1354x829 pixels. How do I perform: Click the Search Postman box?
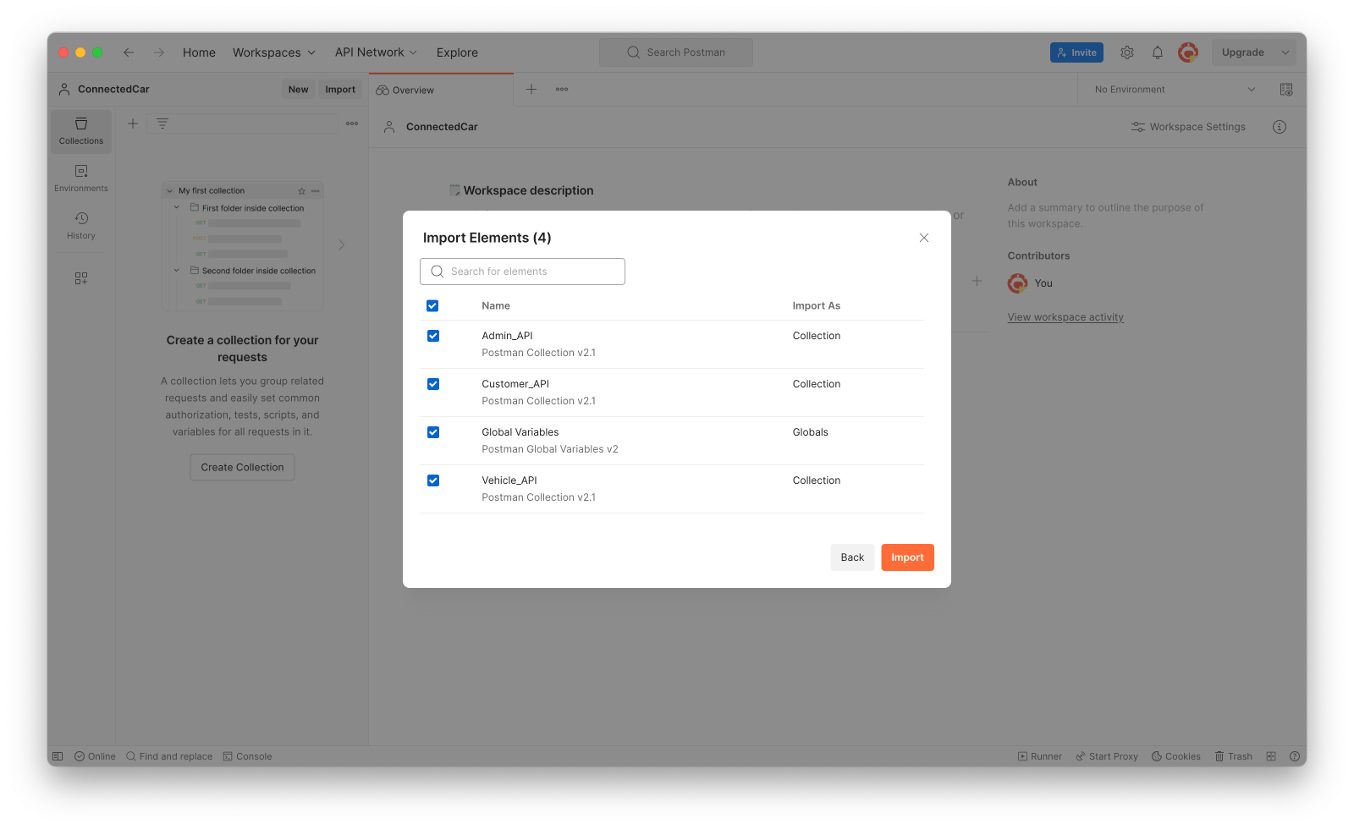676,52
